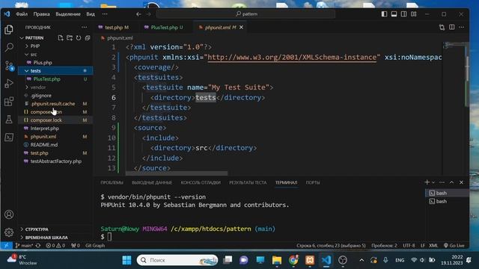Expand the СТРУКТУРА outline section
Image resolution: width=479 pixels, height=269 pixels.
point(22,229)
